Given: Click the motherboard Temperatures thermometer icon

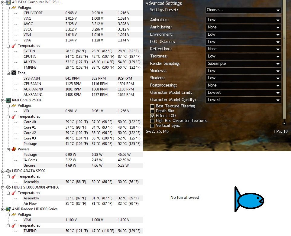Looking at the screenshot, I should (14, 46).
